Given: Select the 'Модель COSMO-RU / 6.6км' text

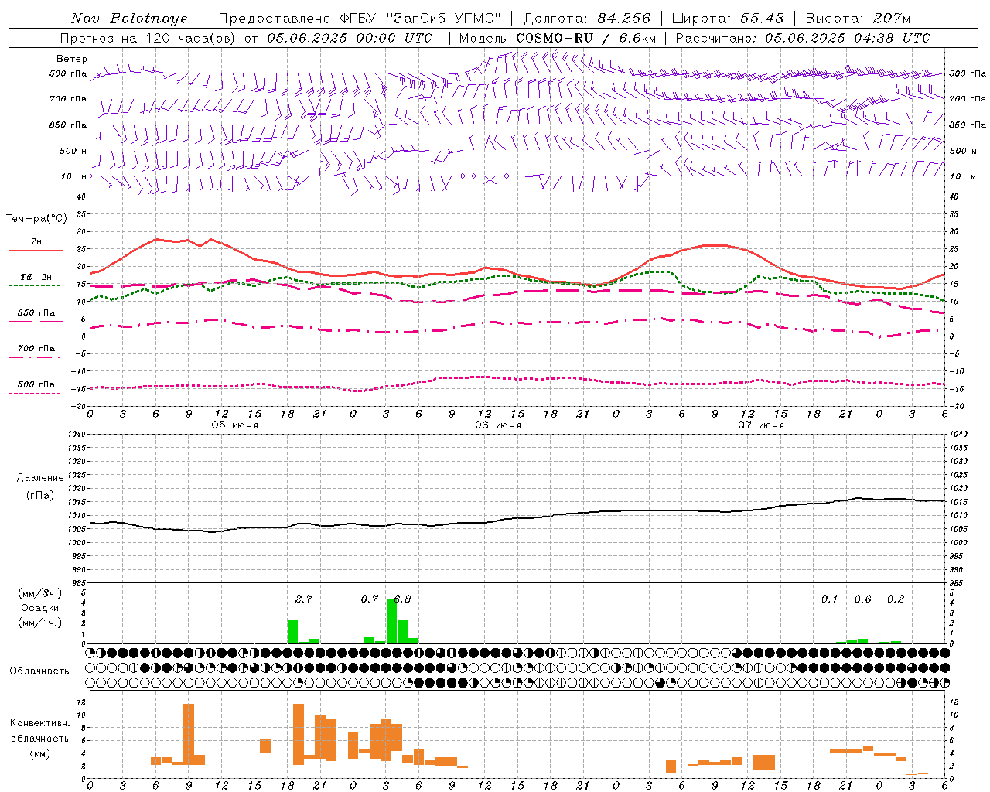Looking at the screenshot, I should [558, 38].
